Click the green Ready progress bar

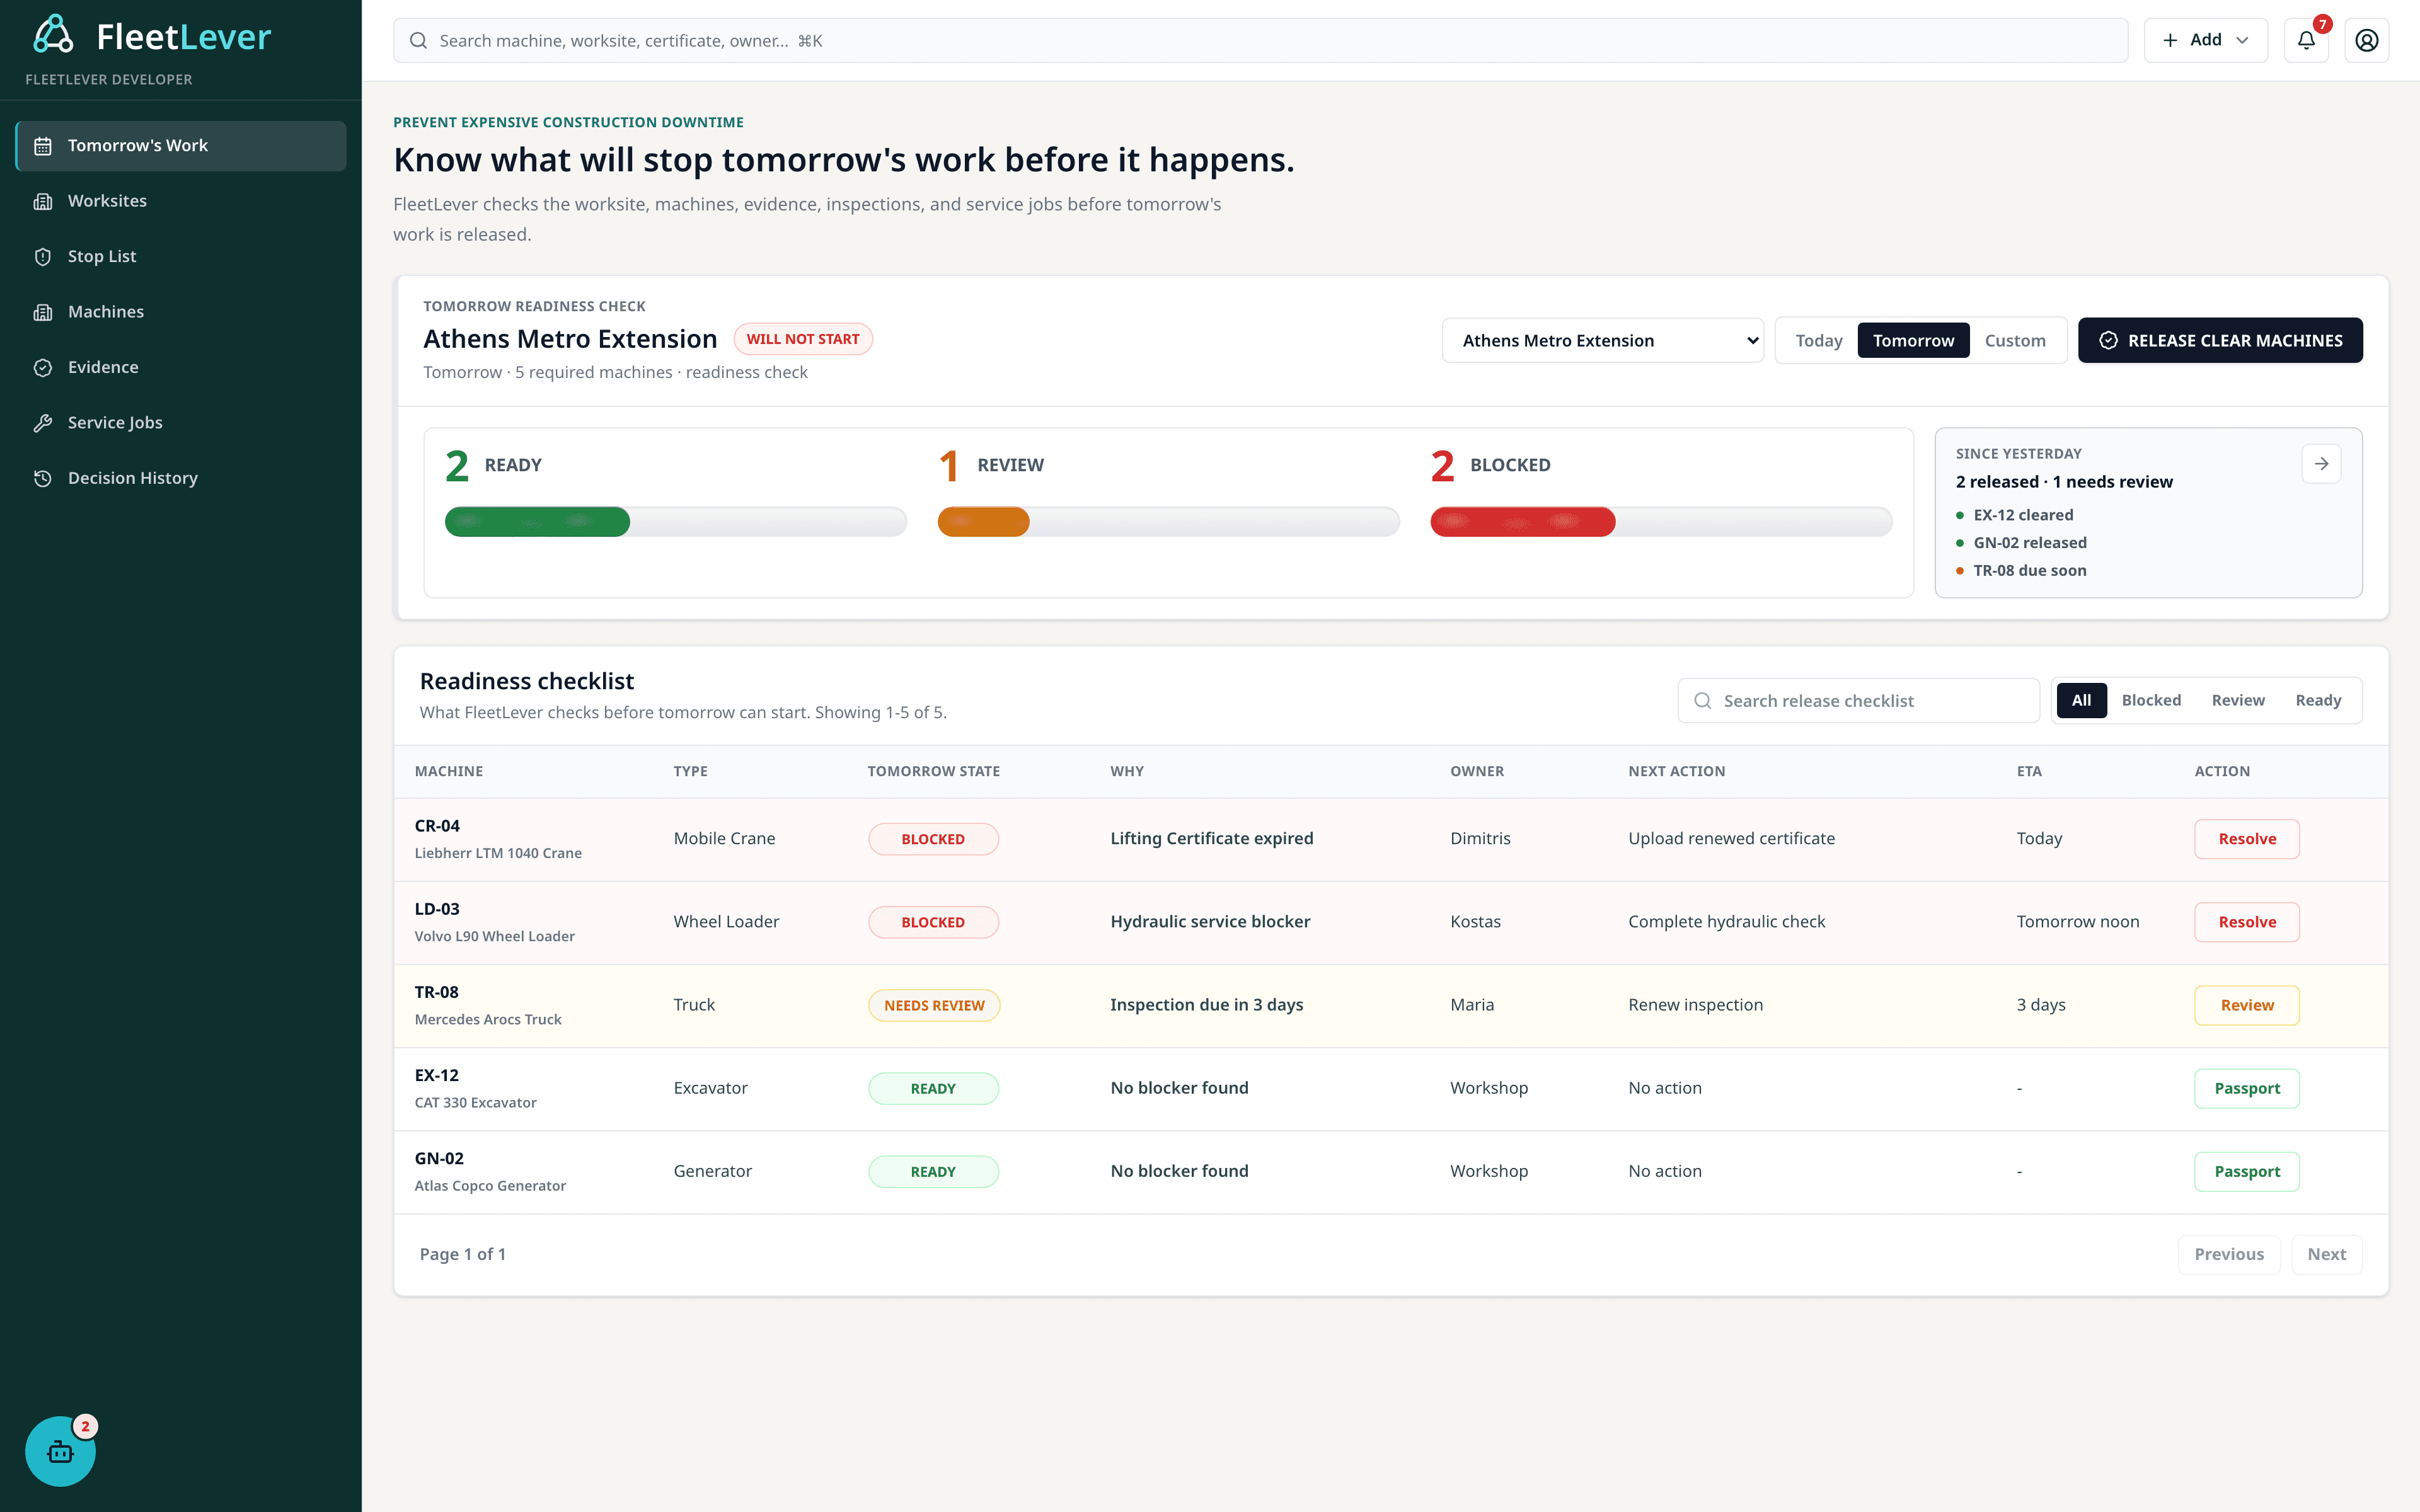(x=676, y=522)
